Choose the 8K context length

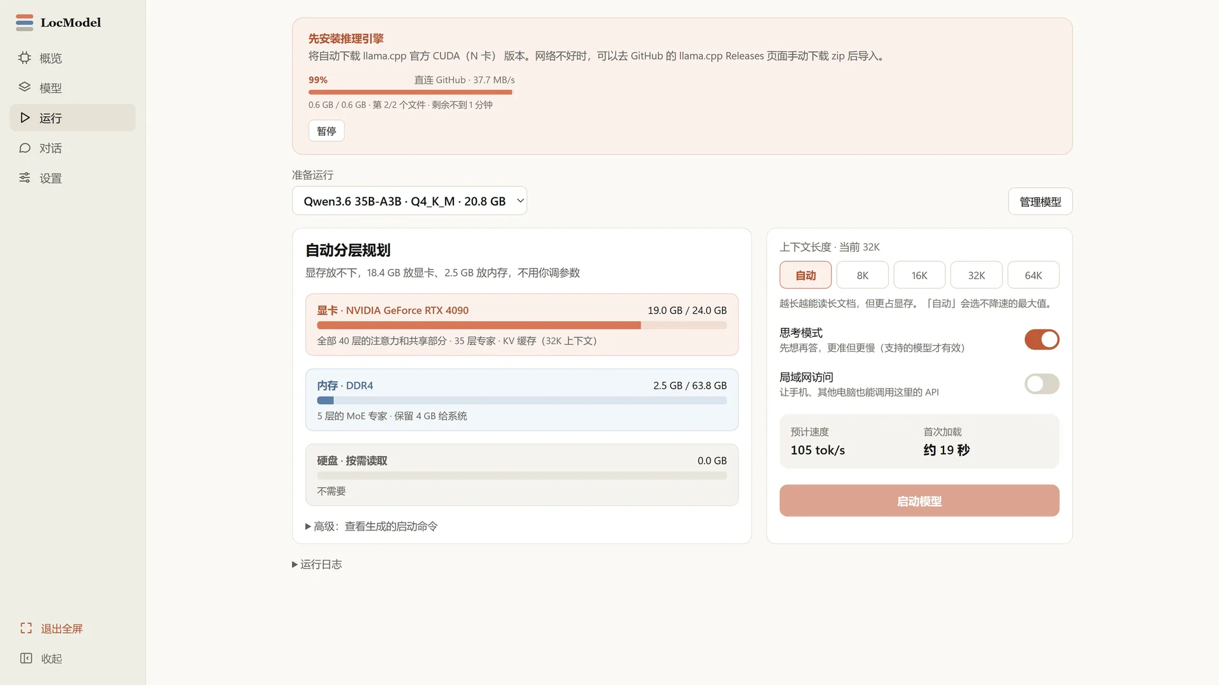[862, 275]
